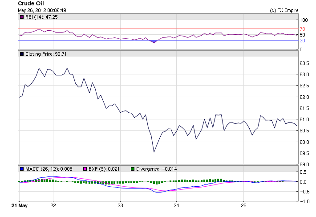Viewport: 316px width, 217px height.
Task: Click the '(c) FX Empire' credit text
Action: (x=284, y=11)
